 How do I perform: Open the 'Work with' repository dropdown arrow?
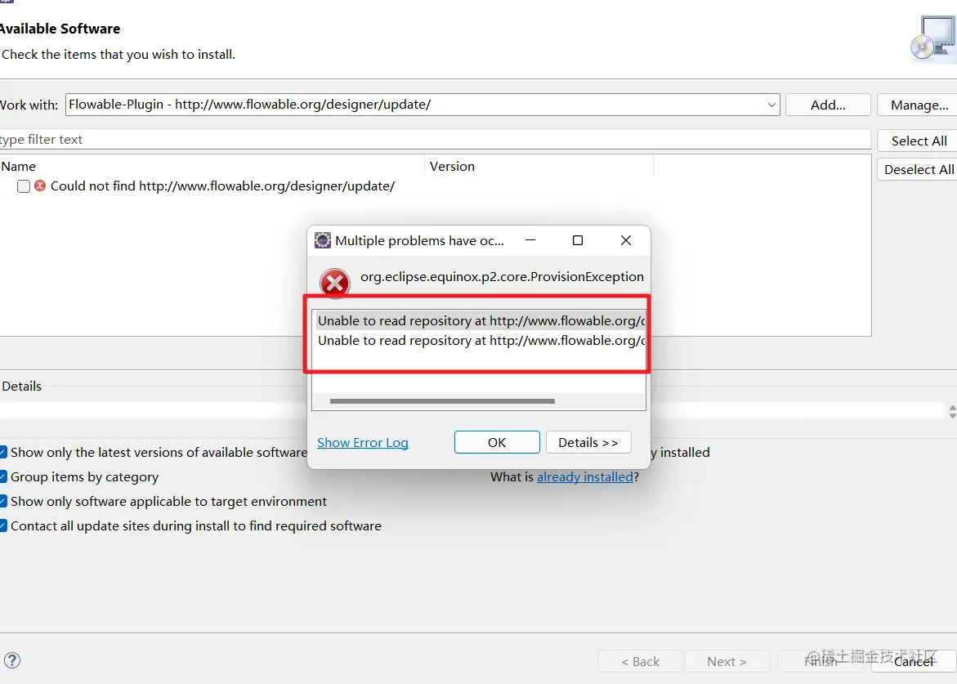point(771,105)
